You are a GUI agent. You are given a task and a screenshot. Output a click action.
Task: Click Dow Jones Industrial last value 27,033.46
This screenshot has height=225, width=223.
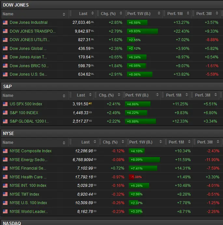(81, 22)
